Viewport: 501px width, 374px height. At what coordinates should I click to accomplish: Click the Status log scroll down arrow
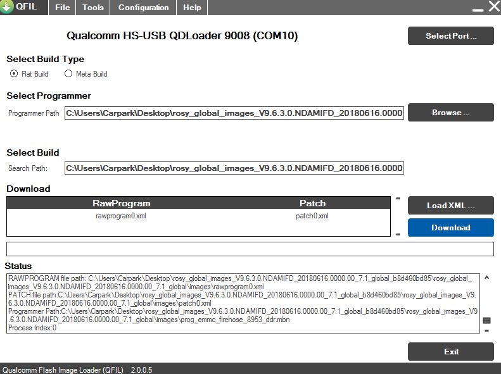click(x=486, y=330)
